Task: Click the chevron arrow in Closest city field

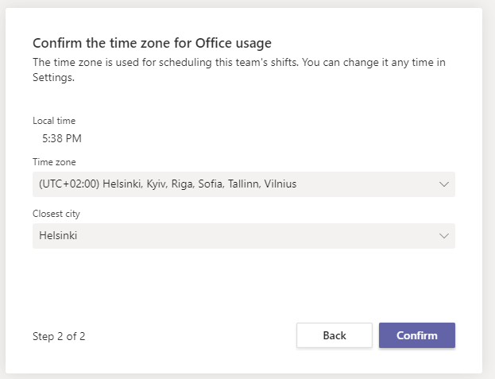Action: point(443,236)
